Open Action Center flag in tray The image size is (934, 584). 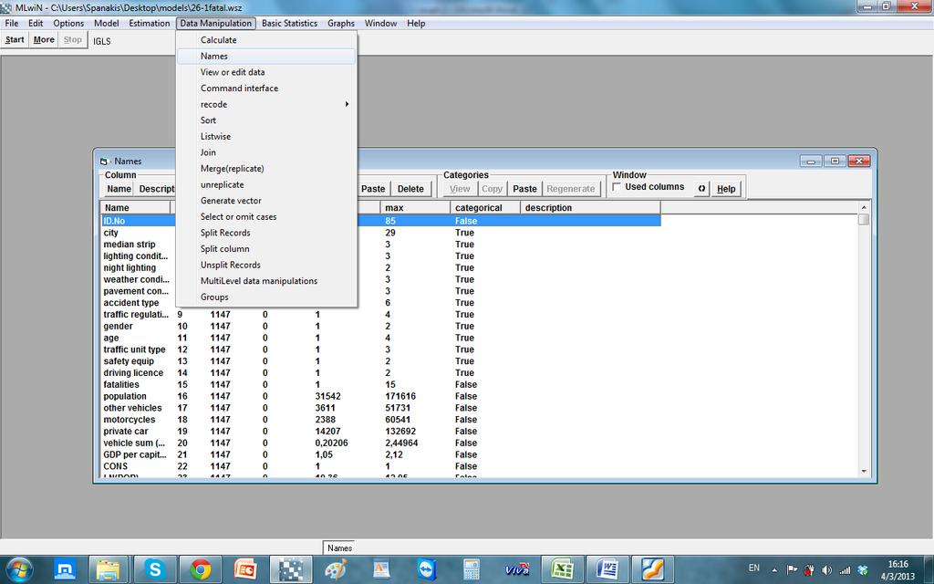point(792,569)
